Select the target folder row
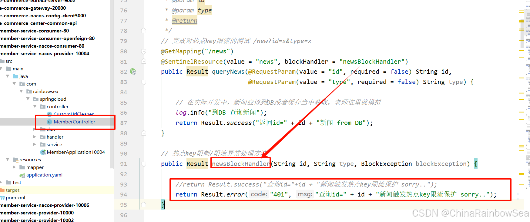 click(57, 190)
